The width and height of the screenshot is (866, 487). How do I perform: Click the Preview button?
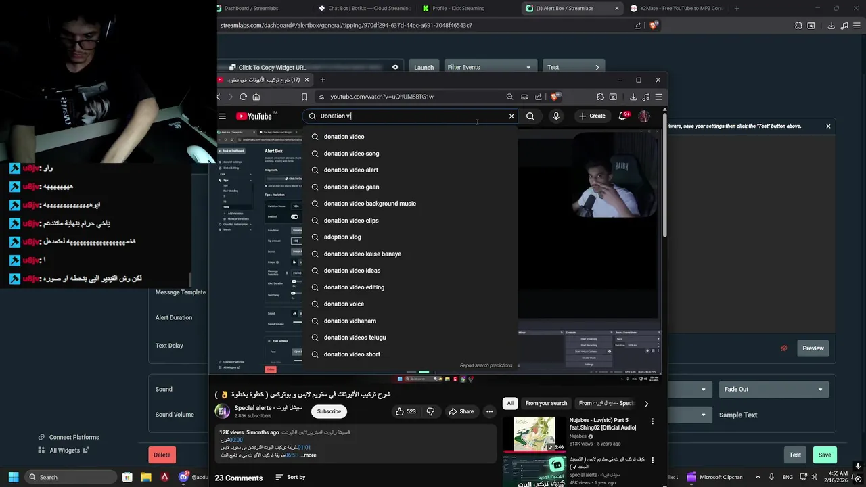(813, 348)
